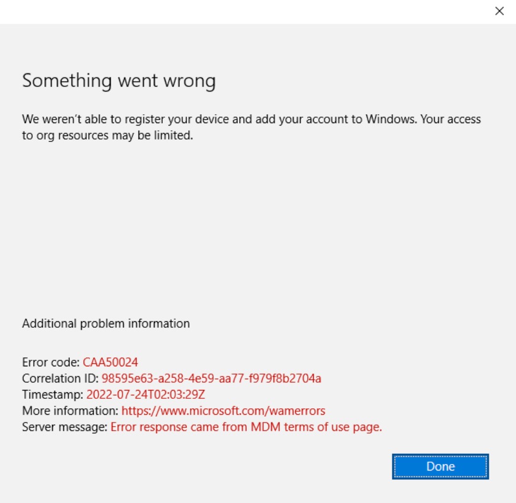
Task: Click the "Additional problem information" label
Action: coord(106,324)
